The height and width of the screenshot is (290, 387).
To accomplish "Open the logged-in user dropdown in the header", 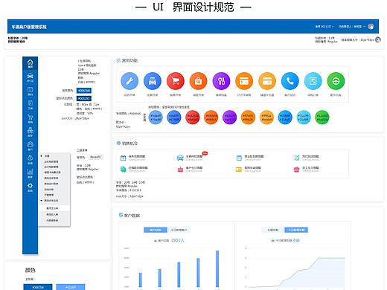I will click(x=352, y=27).
